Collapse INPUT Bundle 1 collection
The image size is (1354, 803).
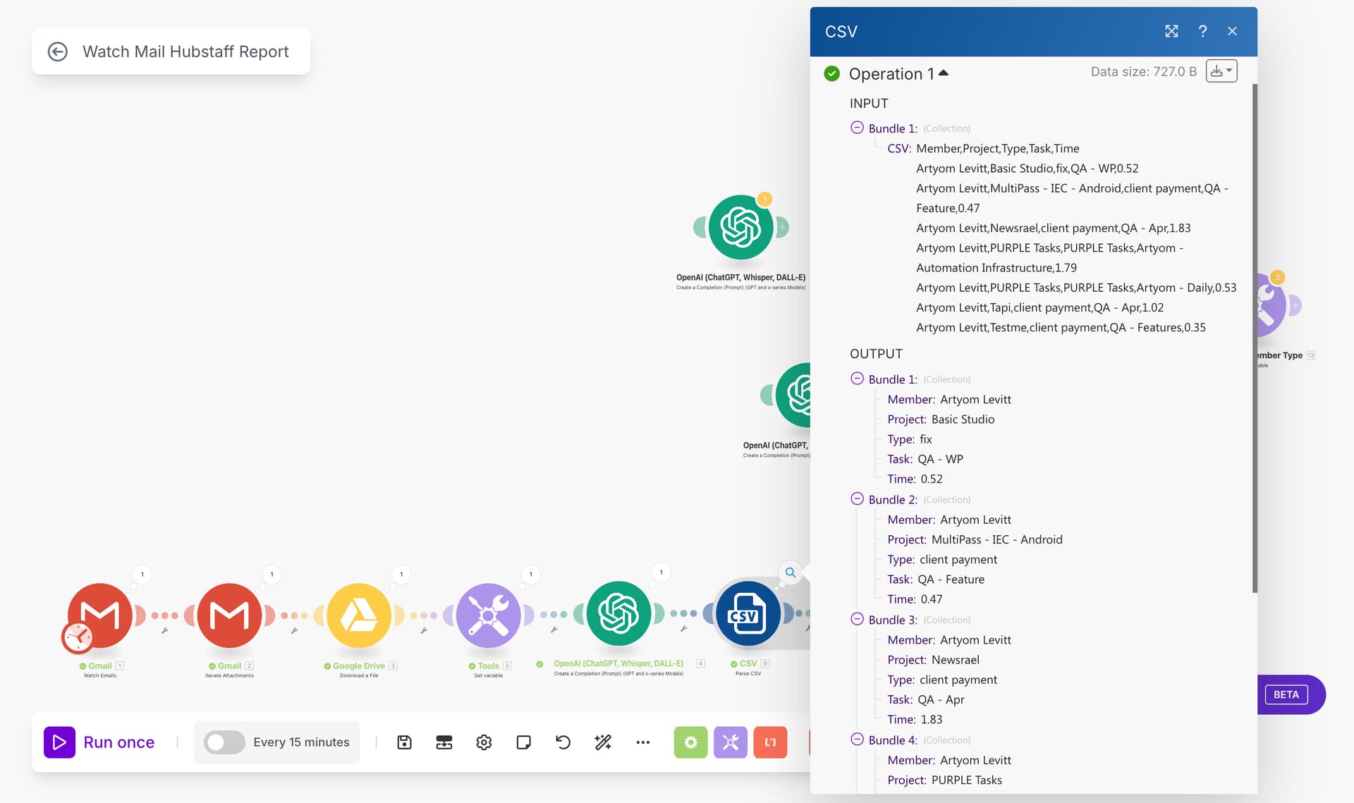point(857,128)
